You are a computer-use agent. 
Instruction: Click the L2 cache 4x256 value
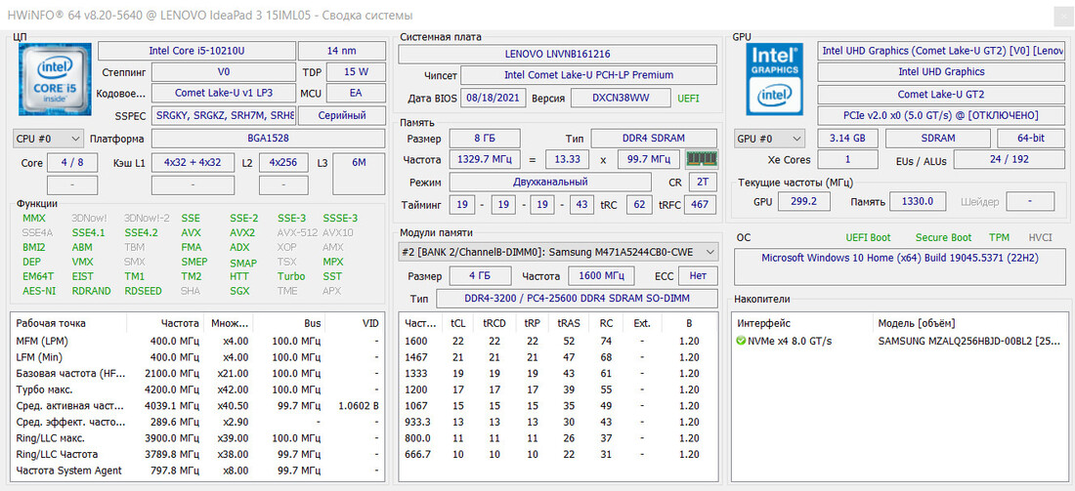click(283, 163)
